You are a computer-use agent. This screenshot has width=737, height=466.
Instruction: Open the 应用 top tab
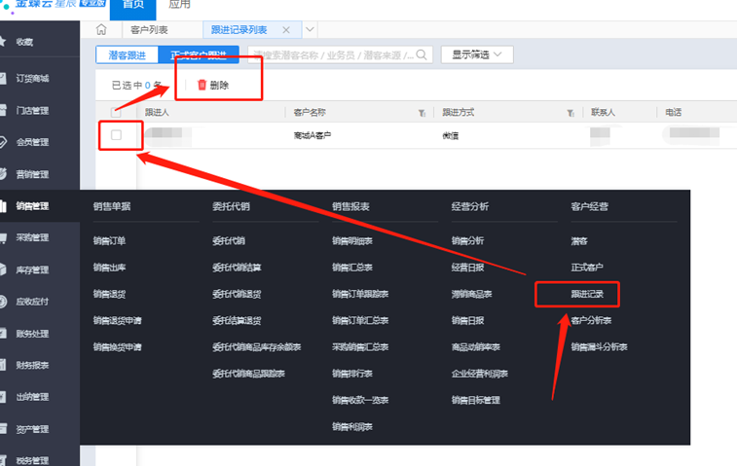click(x=180, y=5)
